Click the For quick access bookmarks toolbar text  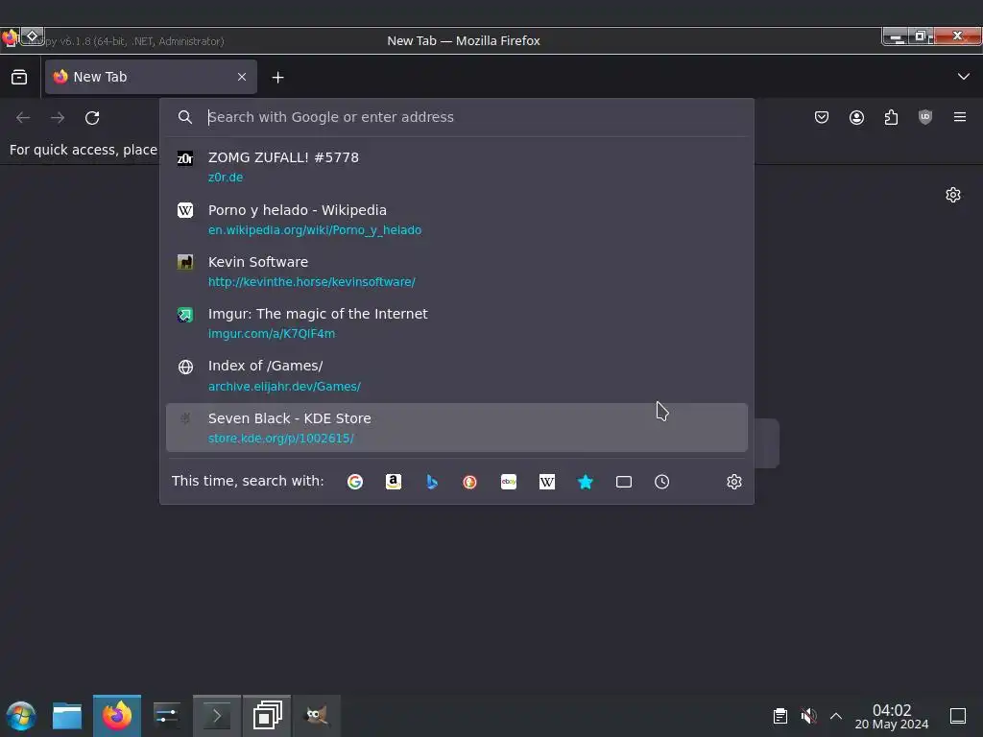tap(84, 150)
